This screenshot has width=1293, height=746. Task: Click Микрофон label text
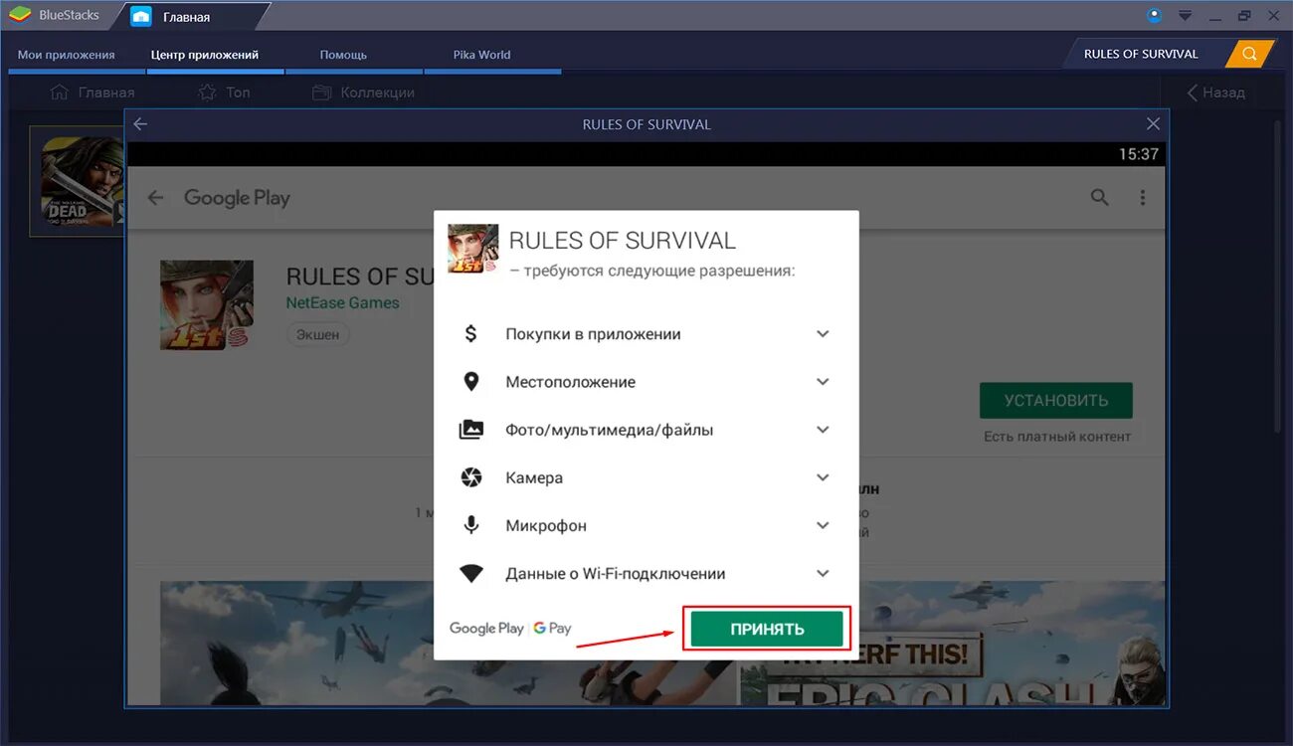click(546, 525)
